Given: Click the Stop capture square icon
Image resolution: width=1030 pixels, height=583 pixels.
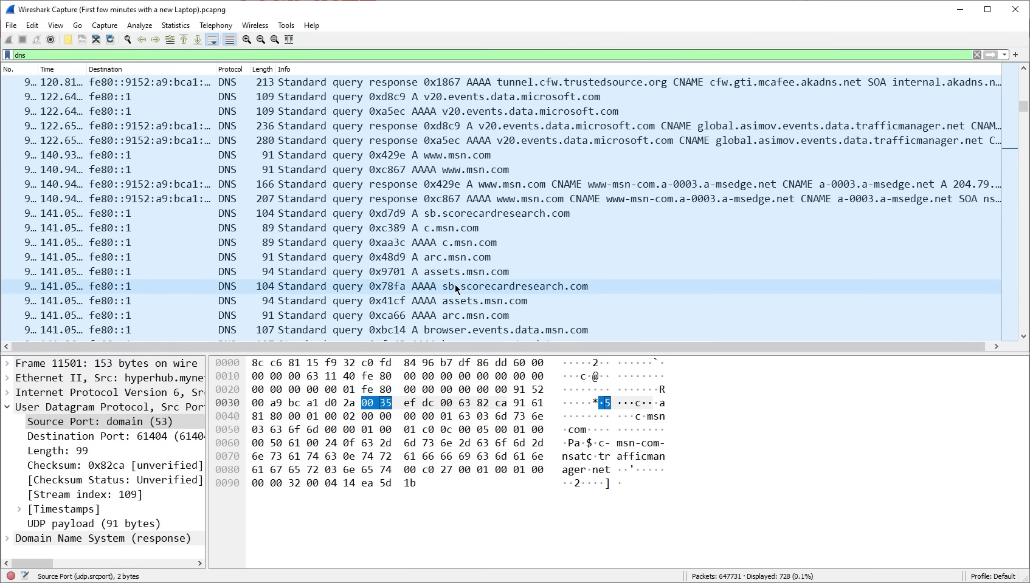Looking at the screenshot, I should (x=22, y=39).
